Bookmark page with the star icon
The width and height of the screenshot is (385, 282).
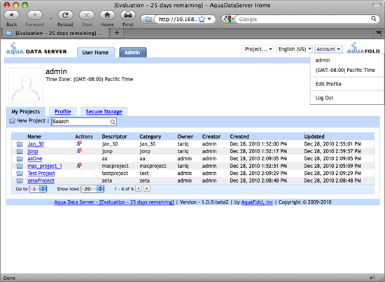pyautogui.click(x=202, y=19)
